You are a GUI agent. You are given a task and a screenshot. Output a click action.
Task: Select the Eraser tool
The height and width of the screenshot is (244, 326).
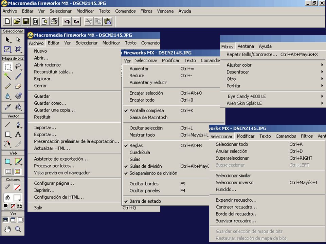[18, 86]
